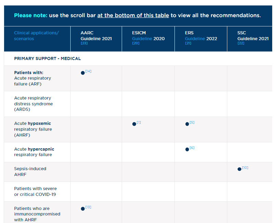Click the underlined 'at the bottom of this table' text
The width and height of the screenshot is (277, 223).
coord(133,15)
